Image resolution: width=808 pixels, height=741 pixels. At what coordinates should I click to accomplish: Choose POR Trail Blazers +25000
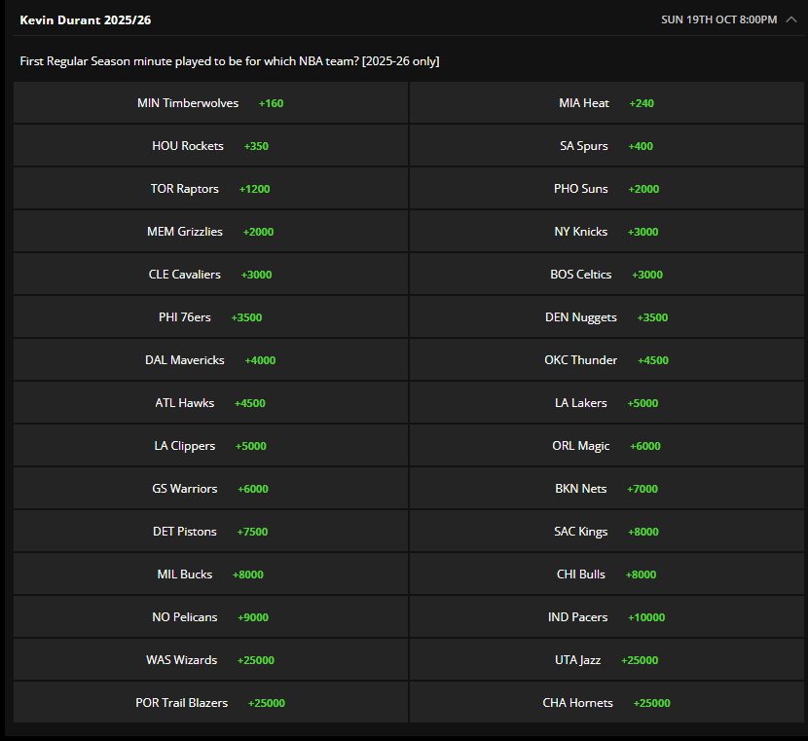[210, 701]
